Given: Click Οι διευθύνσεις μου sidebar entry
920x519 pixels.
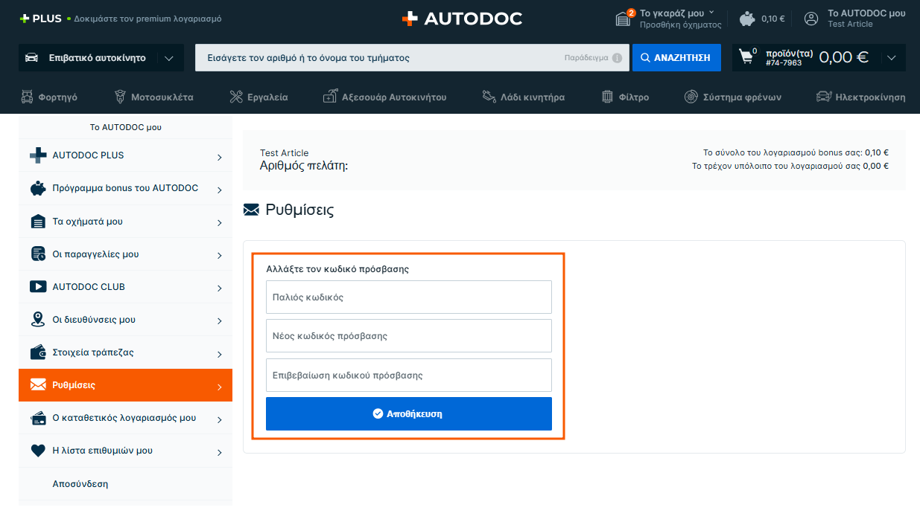Looking at the screenshot, I should pos(125,320).
